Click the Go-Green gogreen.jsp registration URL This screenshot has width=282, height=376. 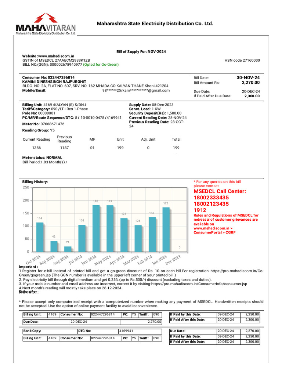141,273
